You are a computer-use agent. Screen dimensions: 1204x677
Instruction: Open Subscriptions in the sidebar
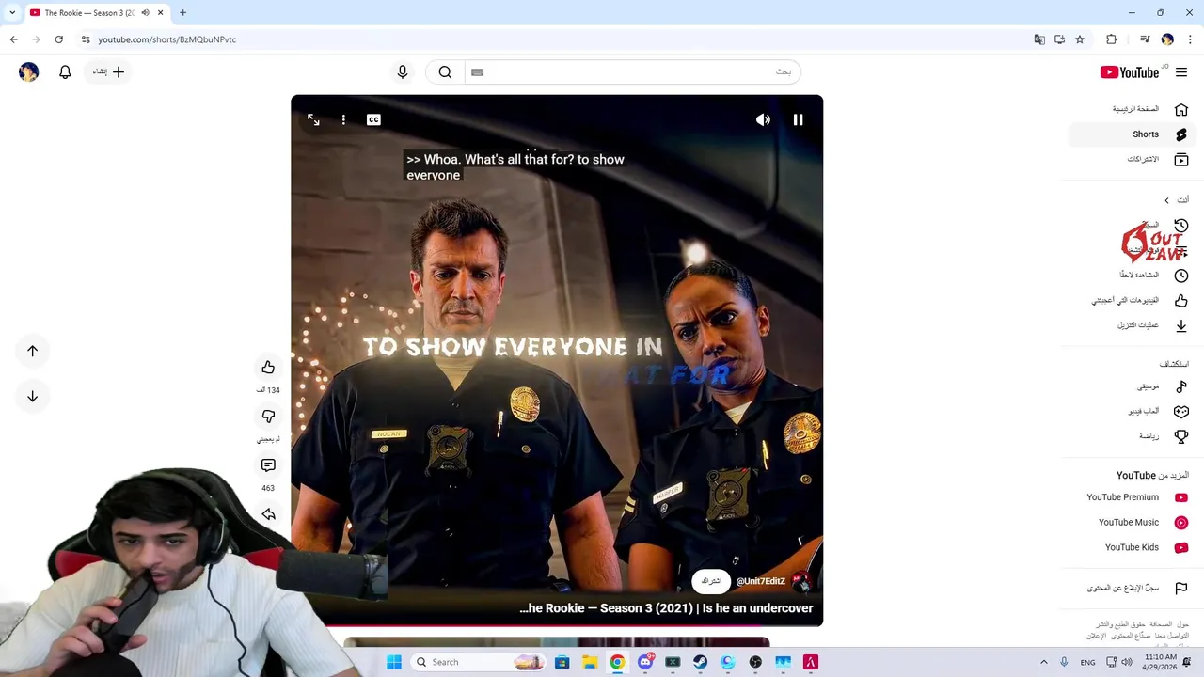pyautogui.click(x=1133, y=160)
